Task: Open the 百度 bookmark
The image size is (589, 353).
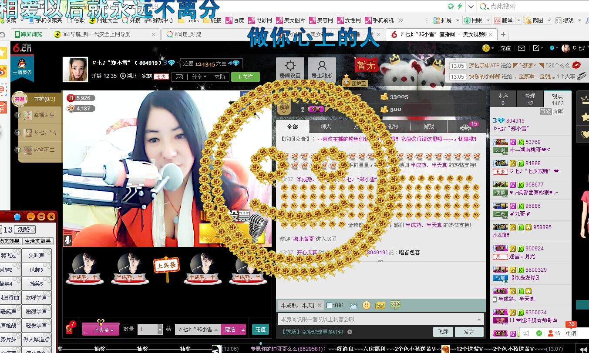Action: (235, 20)
